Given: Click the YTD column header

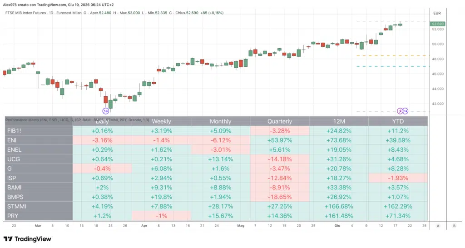Looking at the screenshot, I should pos(398,121).
